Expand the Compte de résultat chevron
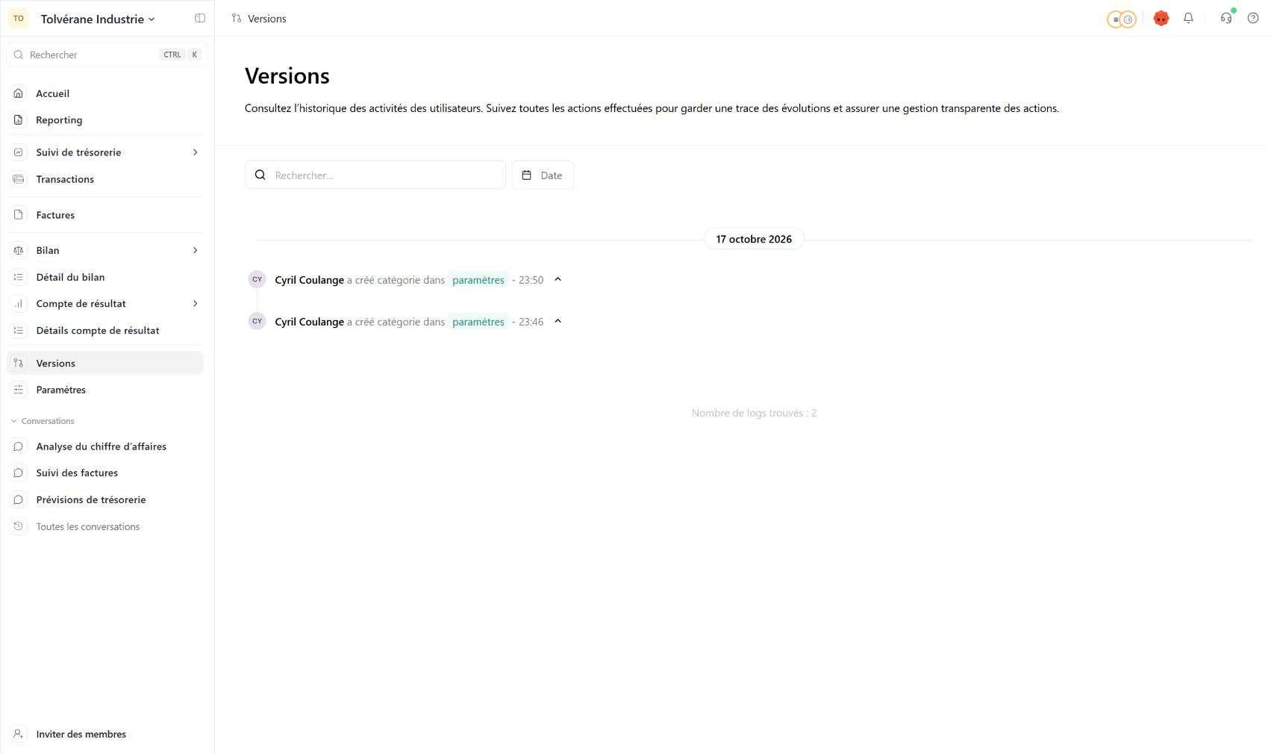The height and width of the screenshot is (754, 1274). pyautogui.click(x=196, y=304)
